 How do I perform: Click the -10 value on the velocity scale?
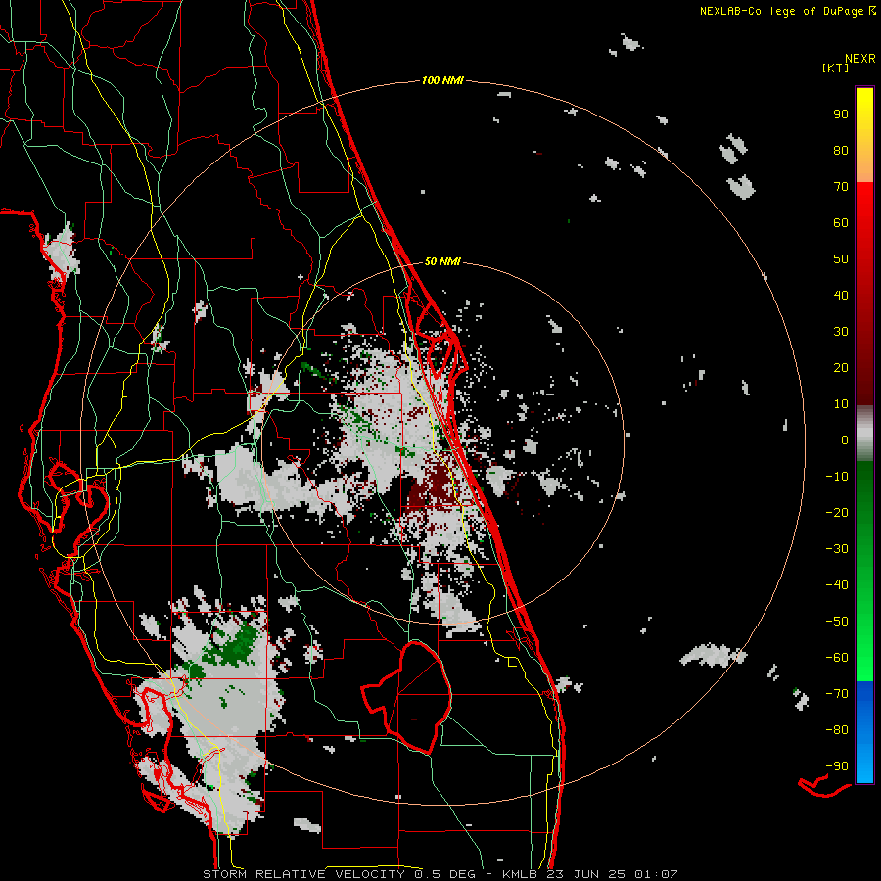(x=837, y=477)
